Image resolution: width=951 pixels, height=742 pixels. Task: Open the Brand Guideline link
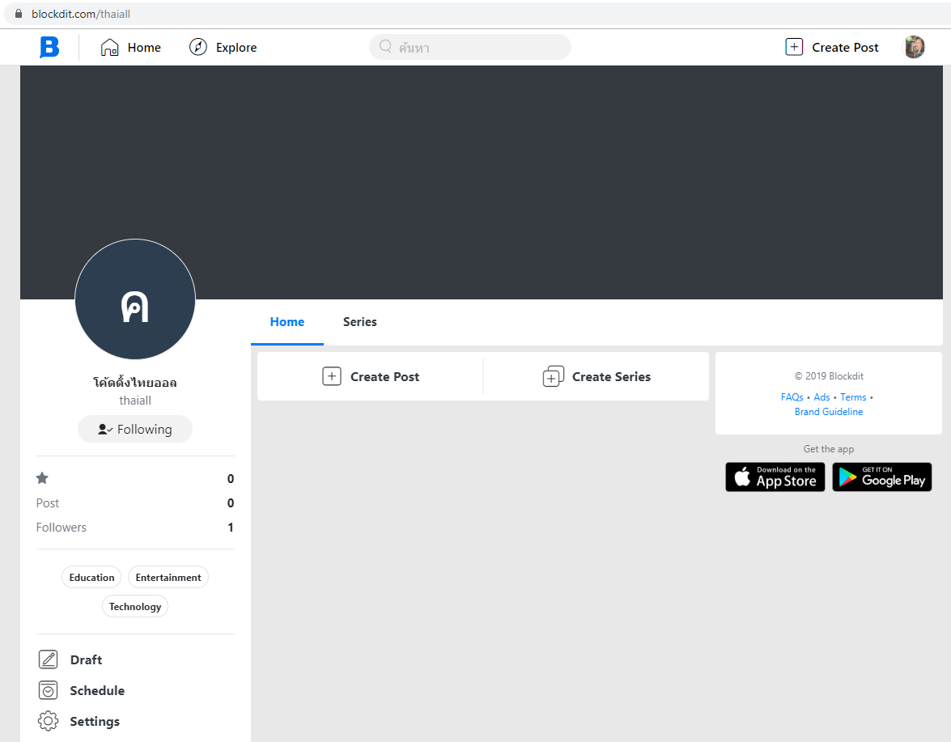click(828, 412)
